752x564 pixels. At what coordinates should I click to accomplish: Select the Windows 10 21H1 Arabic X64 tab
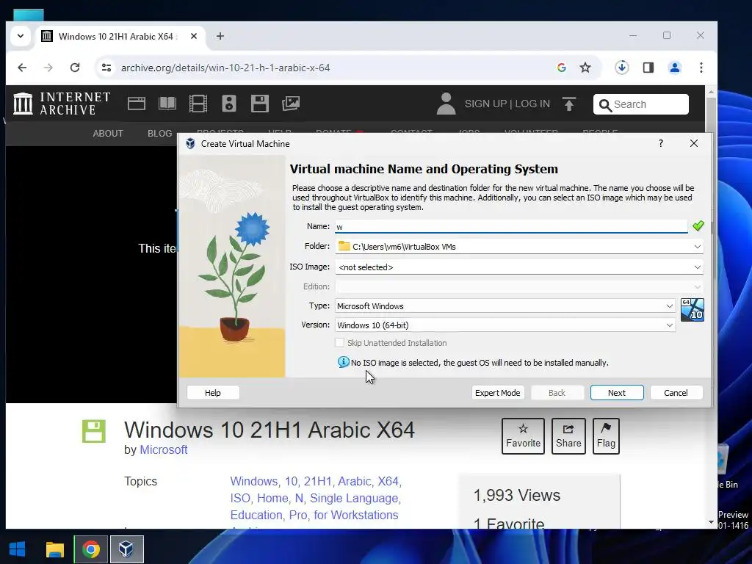[115, 37]
